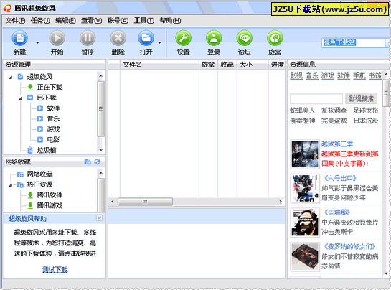Select 正在下载 in resource tree
Image resolution: width=391 pixels, height=290 pixels.
click(x=50, y=87)
